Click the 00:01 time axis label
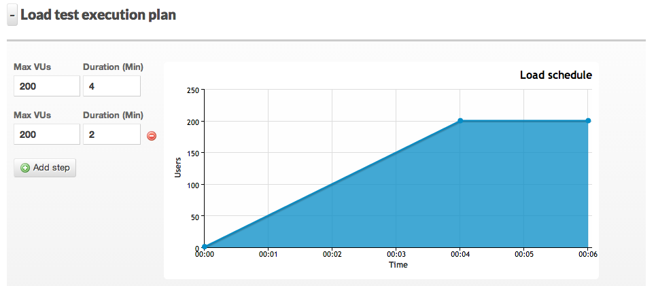Screen dimensions: 656x286 click(x=268, y=255)
